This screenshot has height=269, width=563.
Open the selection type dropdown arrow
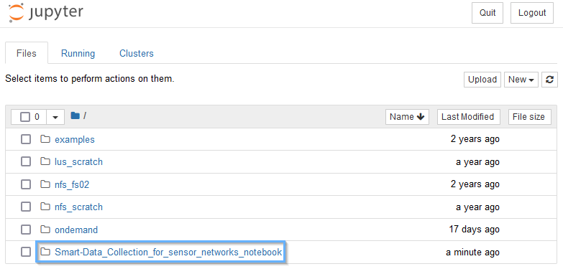55,117
